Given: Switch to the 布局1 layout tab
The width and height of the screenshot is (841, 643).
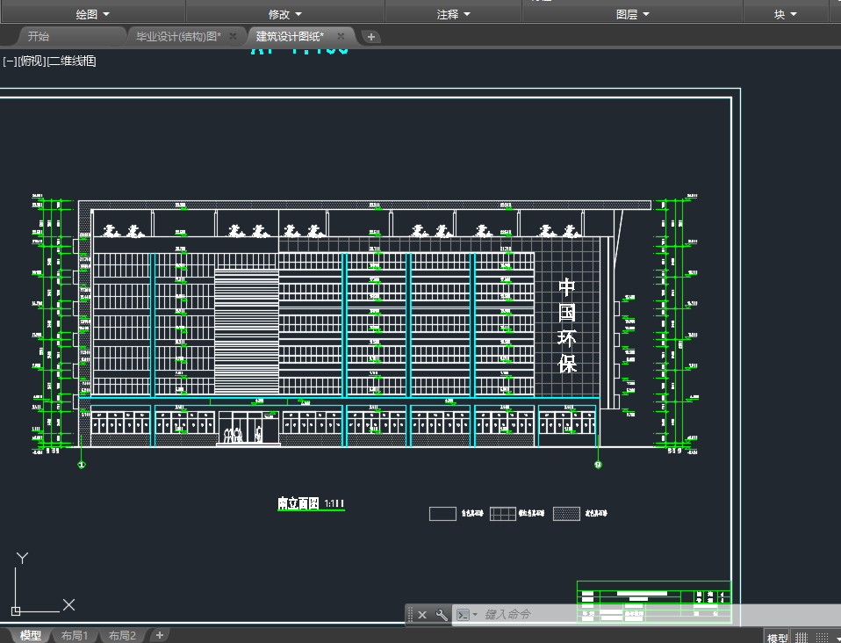Looking at the screenshot, I should (74, 635).
